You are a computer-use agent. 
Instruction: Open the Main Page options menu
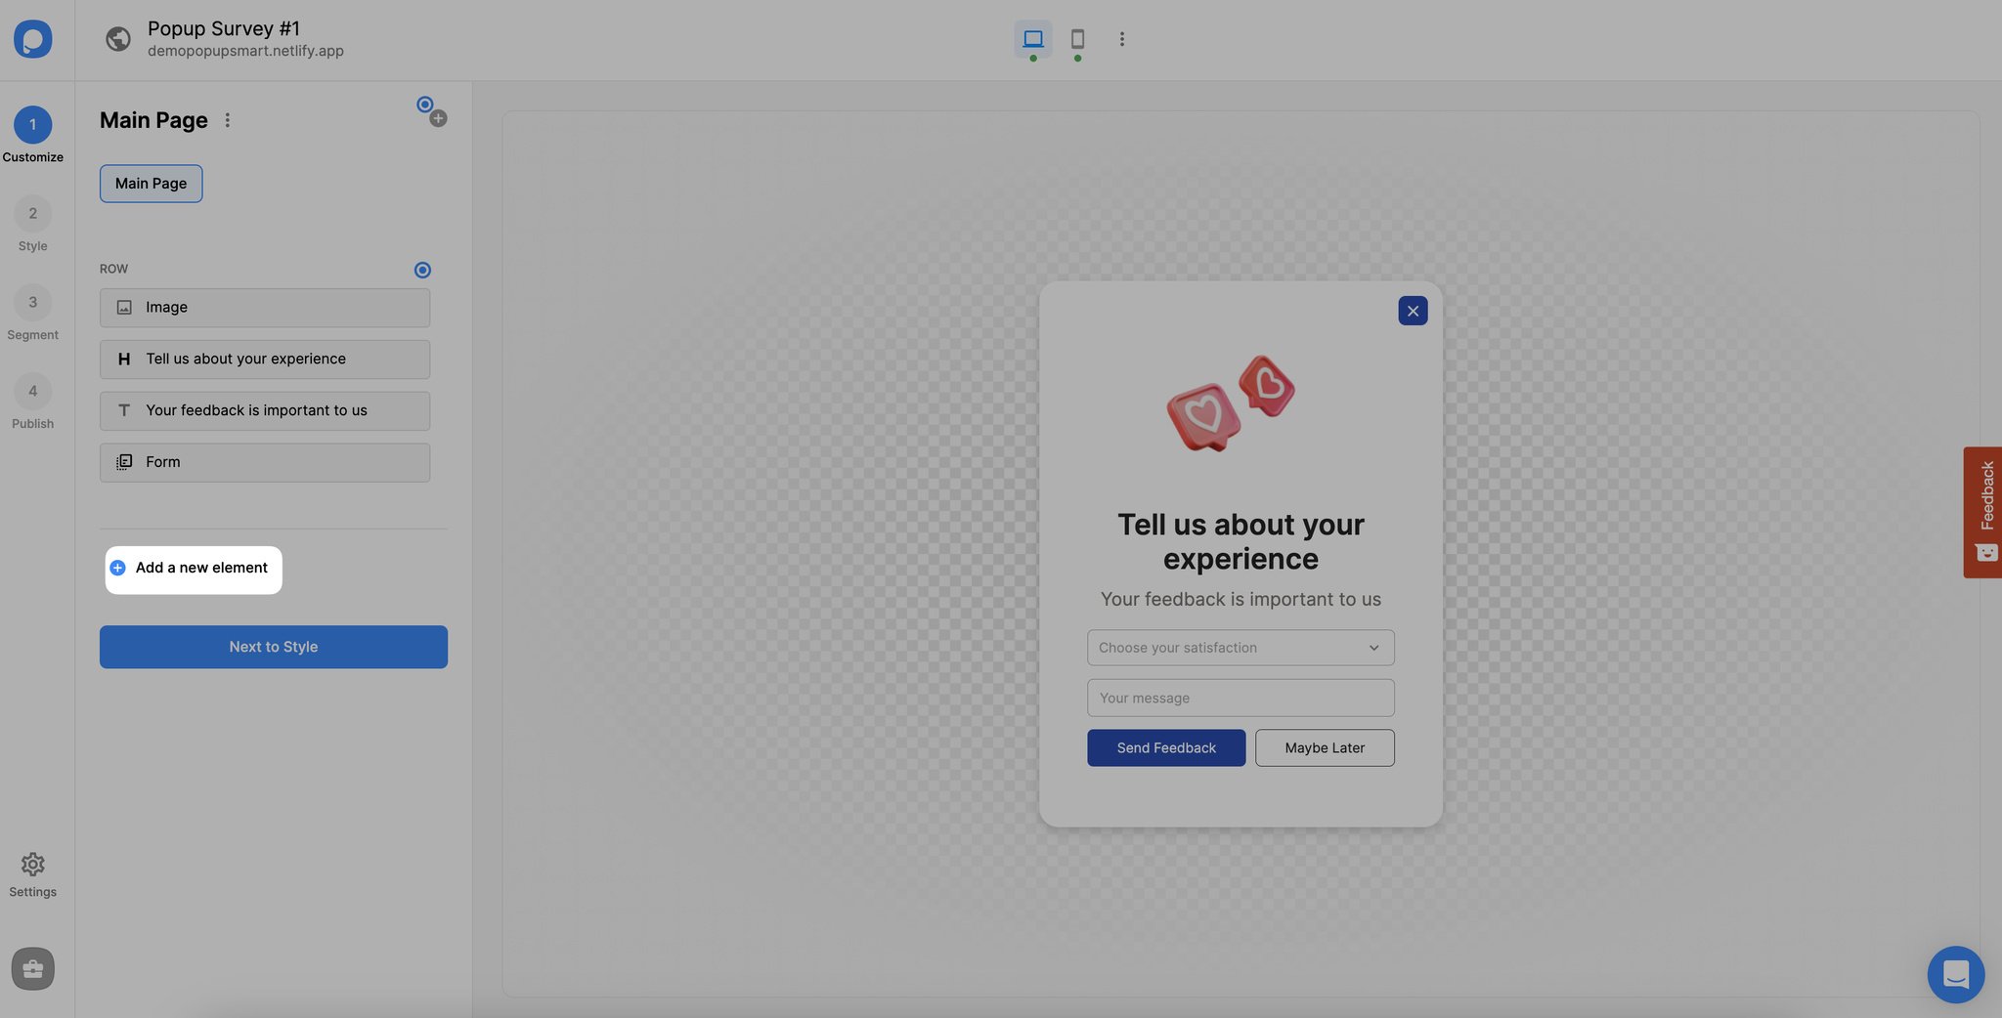click(x=228, y=119)
